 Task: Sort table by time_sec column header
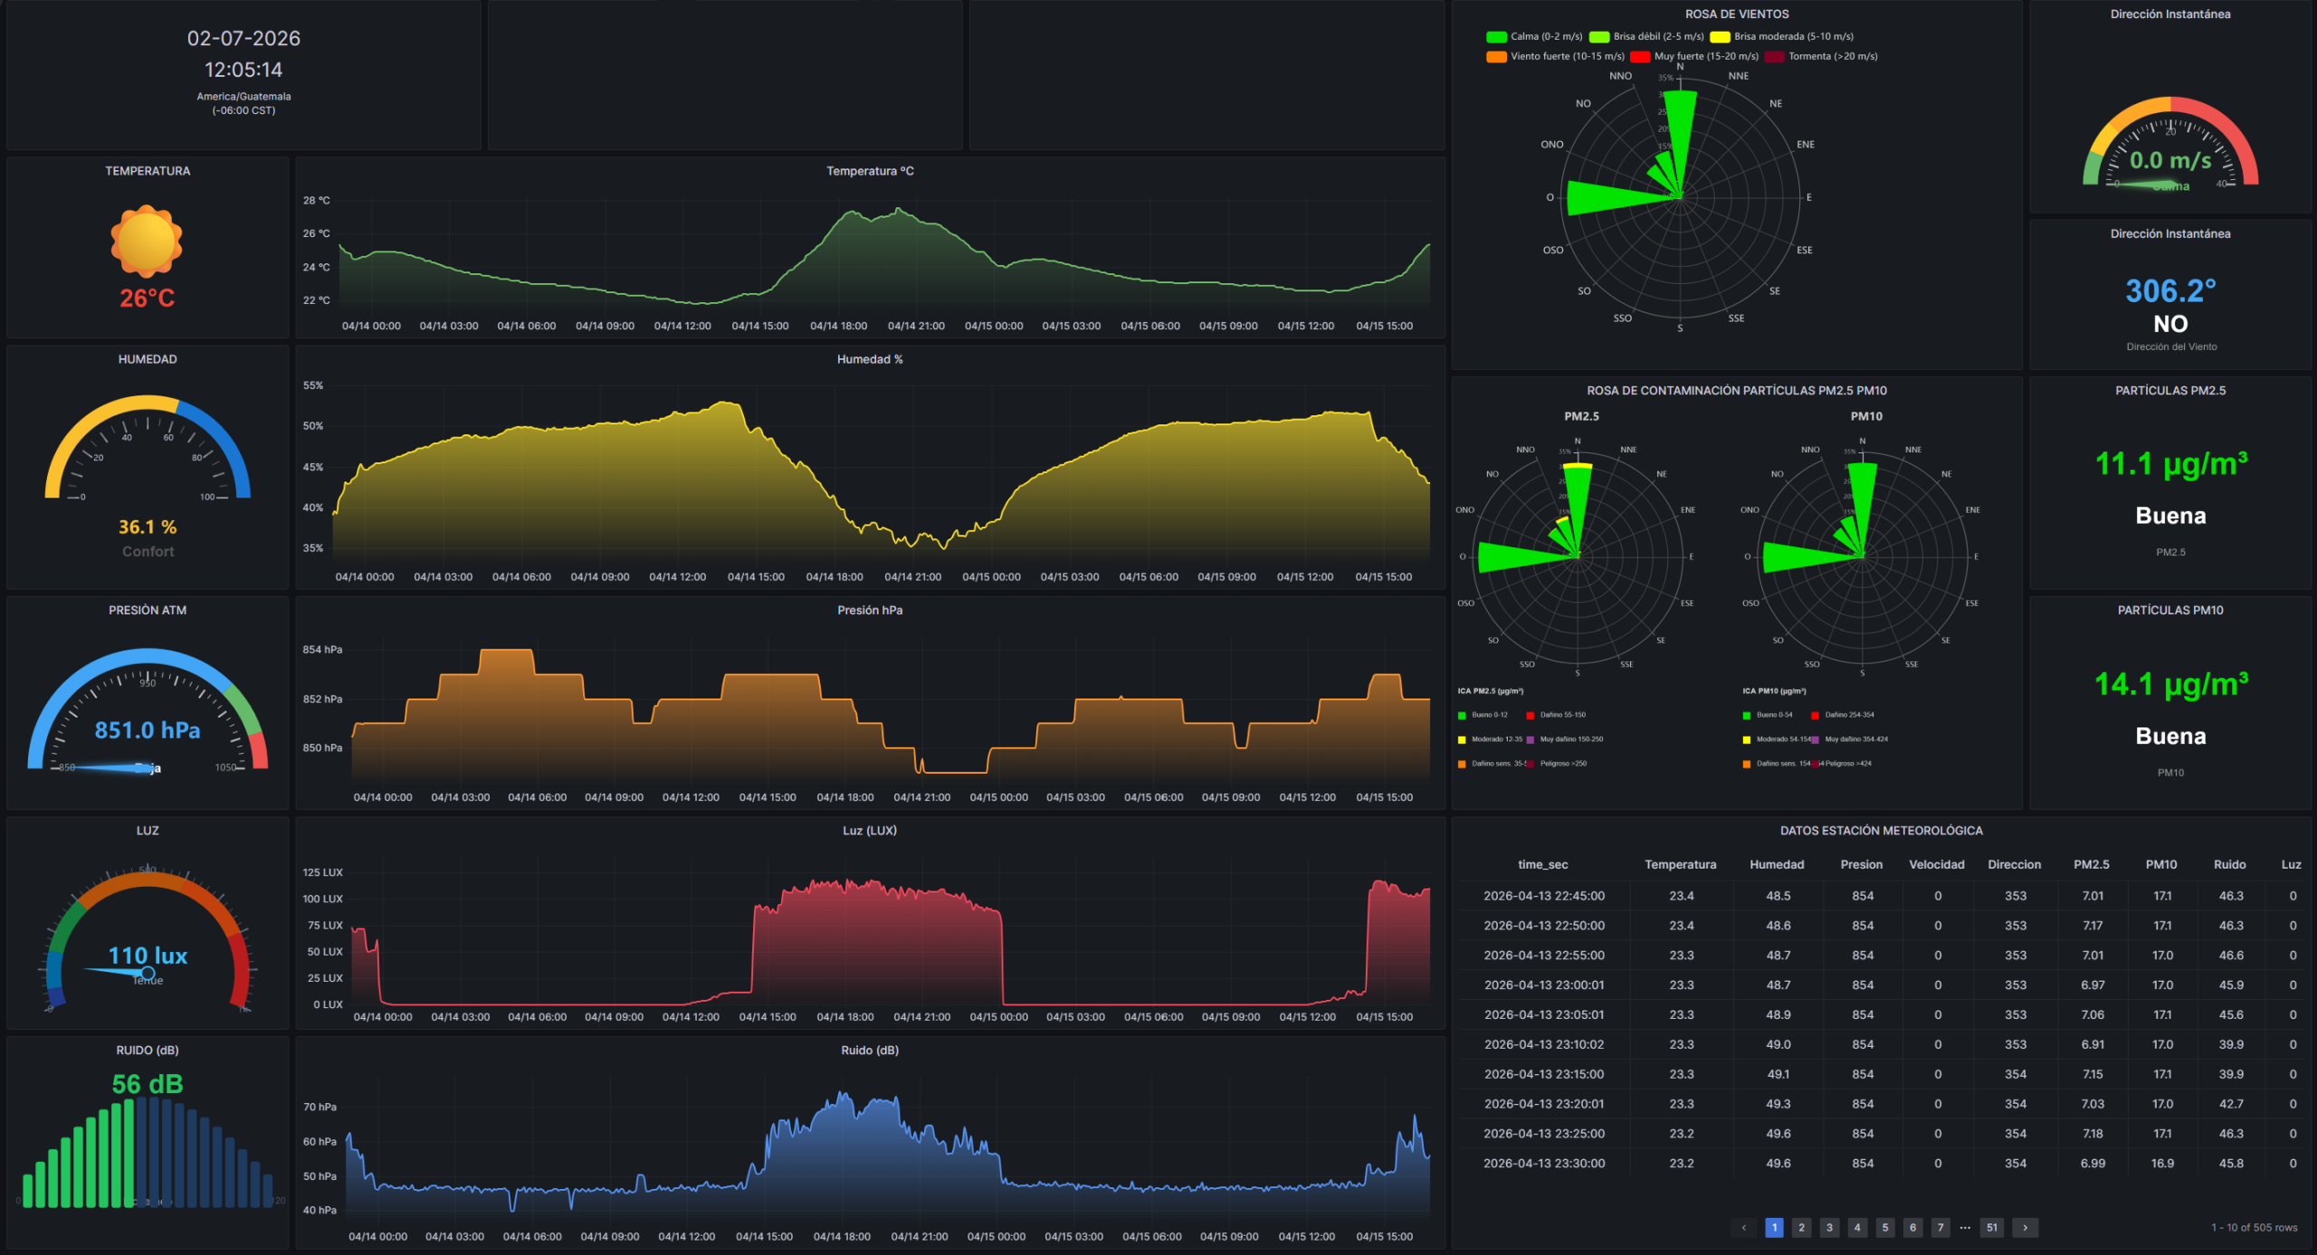coord(1543,865)
